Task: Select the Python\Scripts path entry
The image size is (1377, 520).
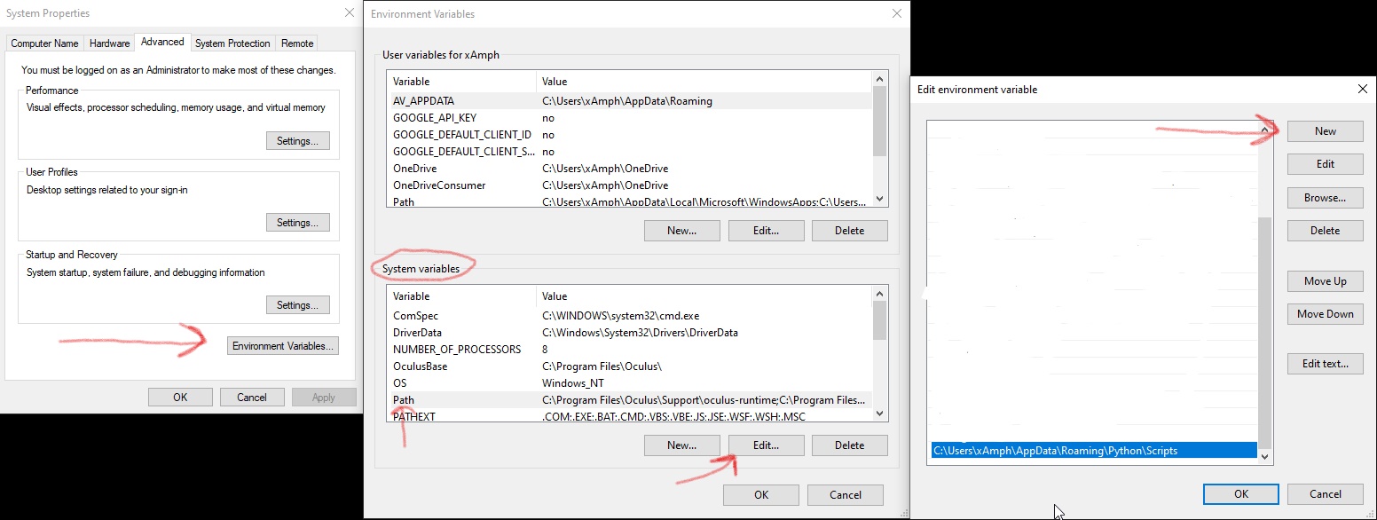Action: (x=1094, y=451)
